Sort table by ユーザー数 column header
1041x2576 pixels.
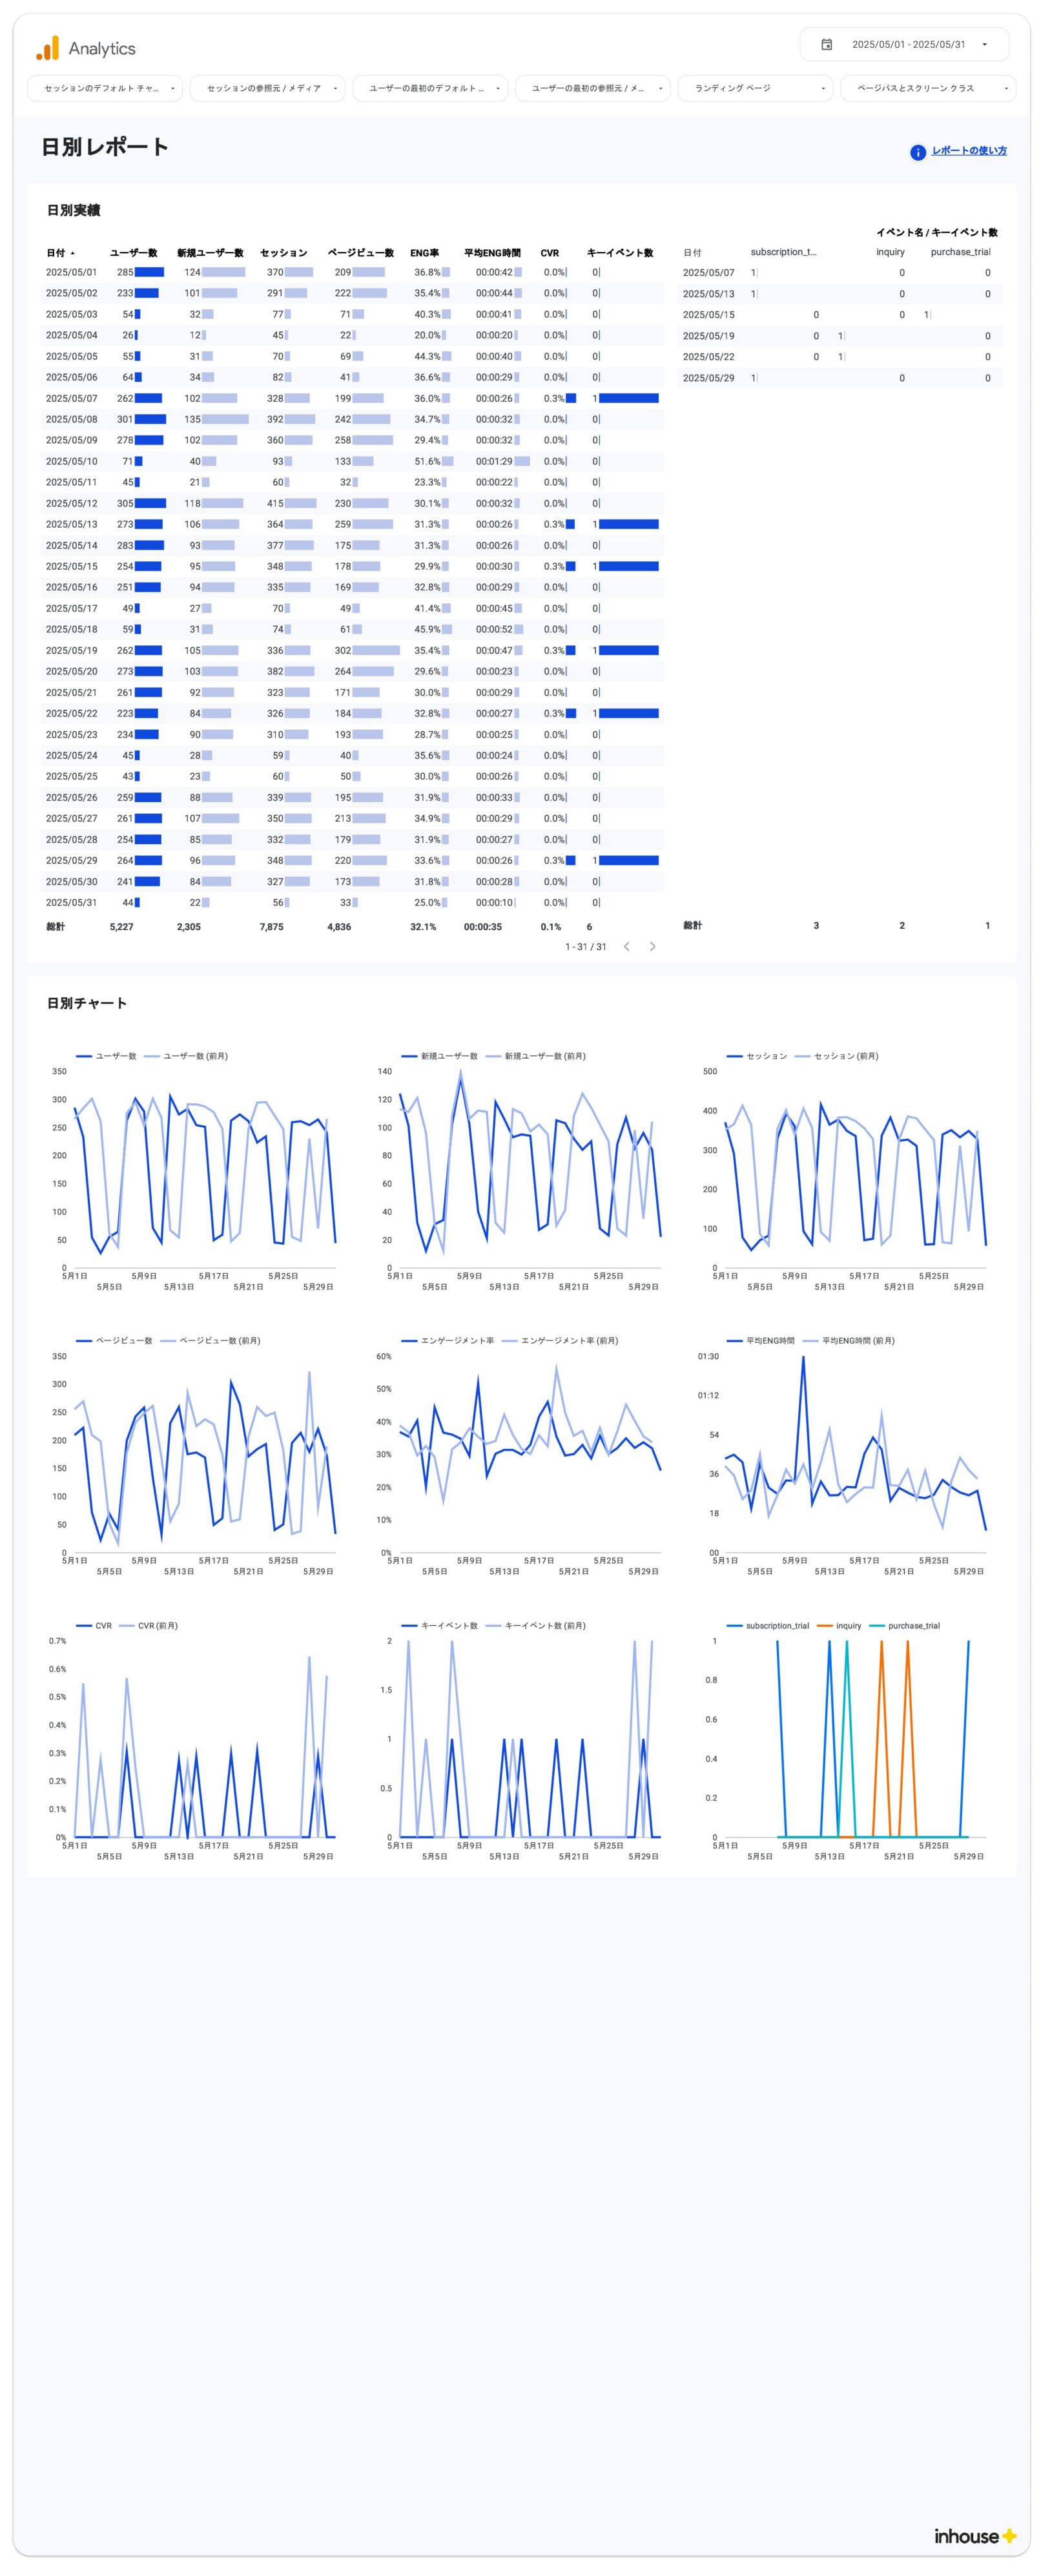(133, 253)
